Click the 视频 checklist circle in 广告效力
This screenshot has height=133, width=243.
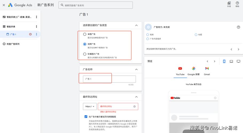(147, 35)
